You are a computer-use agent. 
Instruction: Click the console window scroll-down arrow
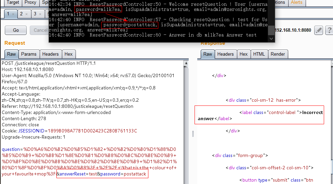click(x=271, y=39)
